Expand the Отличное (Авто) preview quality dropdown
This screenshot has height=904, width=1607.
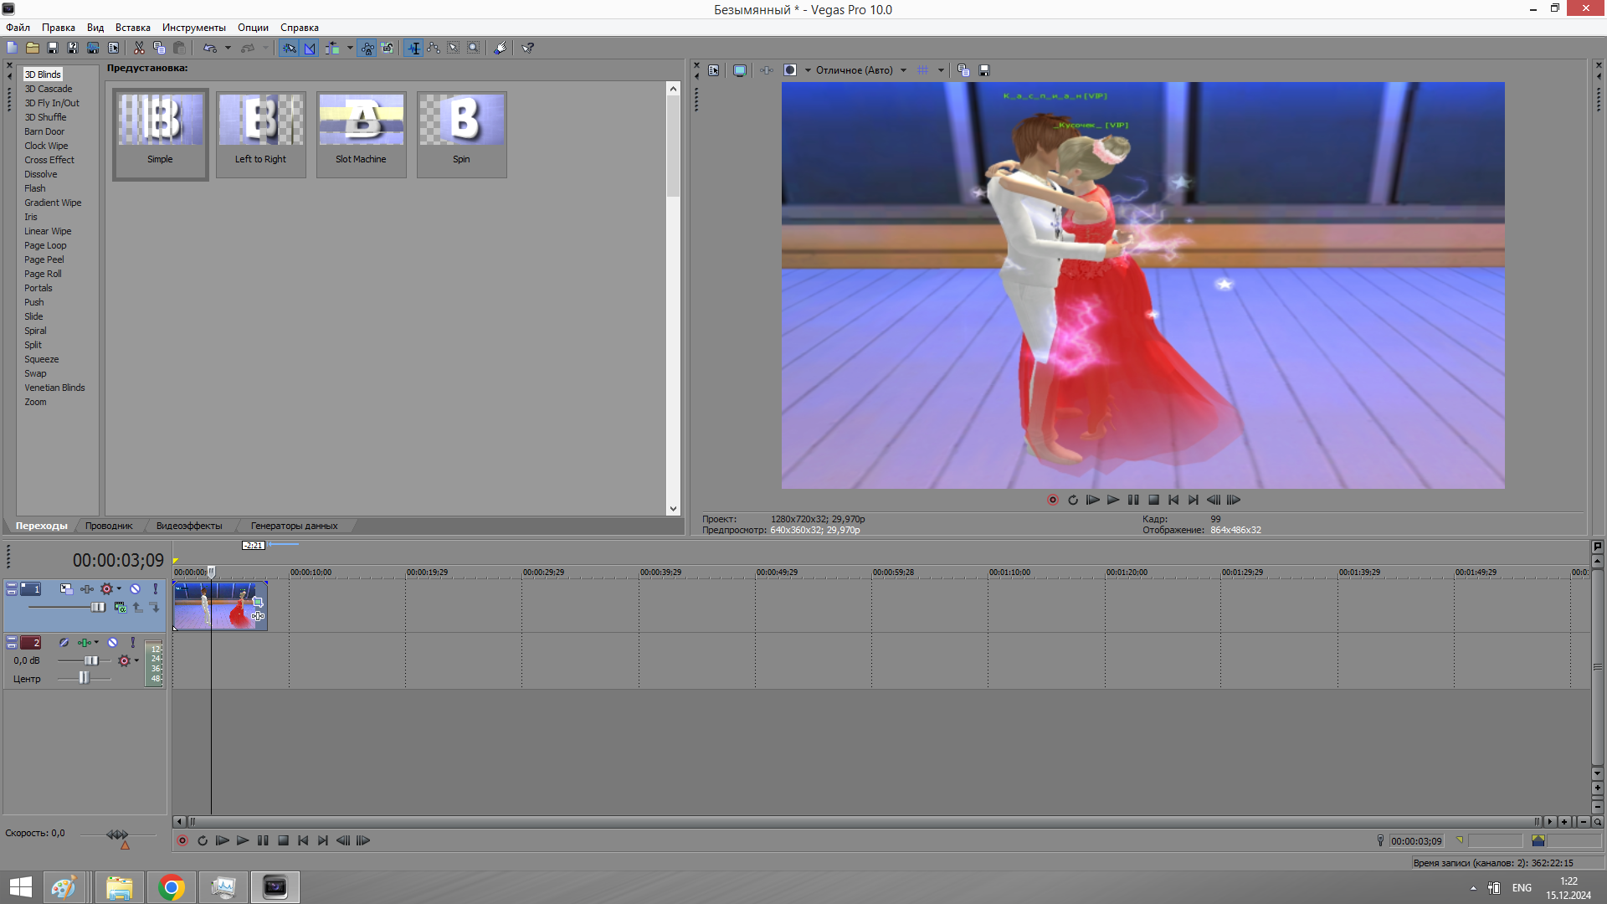903,70
